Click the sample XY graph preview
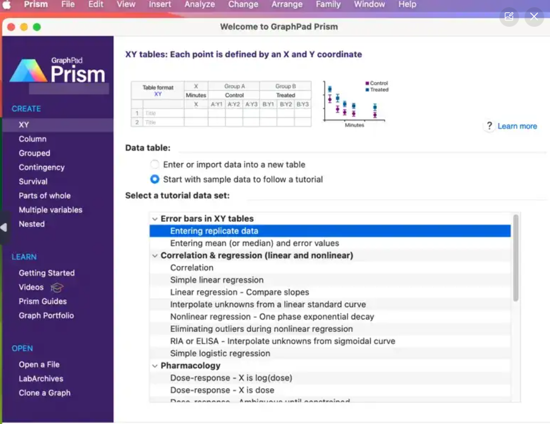Image resolution: width=550 pixels, height=424 pixels. pos(355,104)
